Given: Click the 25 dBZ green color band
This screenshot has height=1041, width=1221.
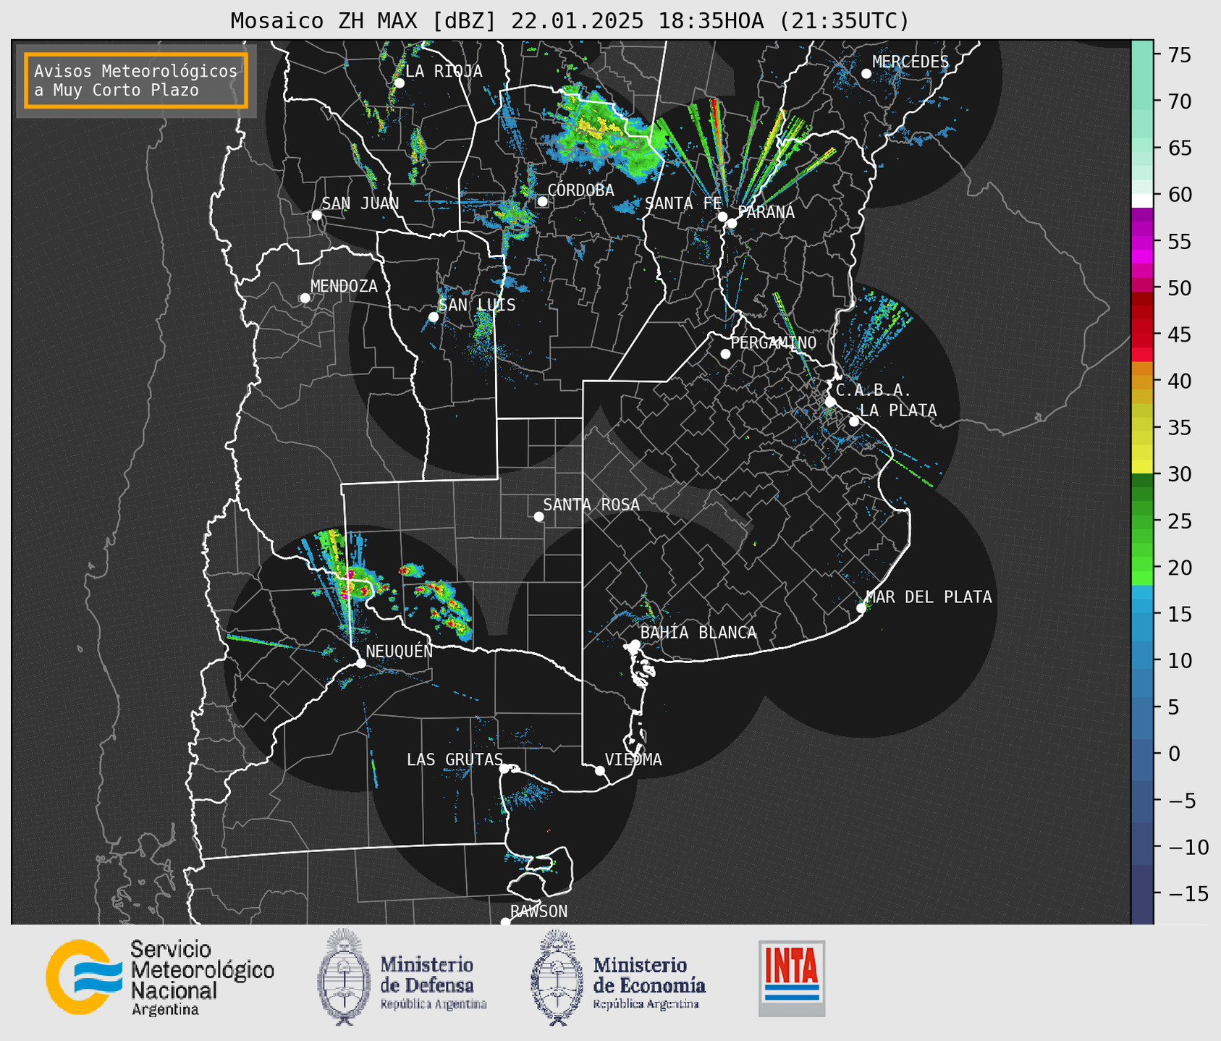Looking at the screenshot, I should (x=1142, y=521).
